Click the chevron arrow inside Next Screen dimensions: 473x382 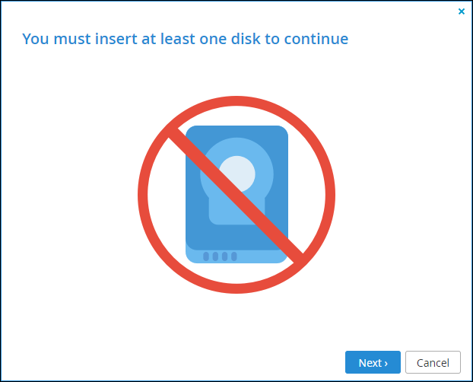(386, 363)
